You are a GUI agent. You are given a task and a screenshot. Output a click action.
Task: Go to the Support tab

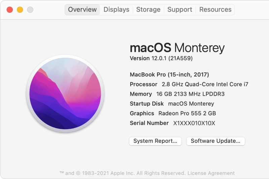click(180, 10)
